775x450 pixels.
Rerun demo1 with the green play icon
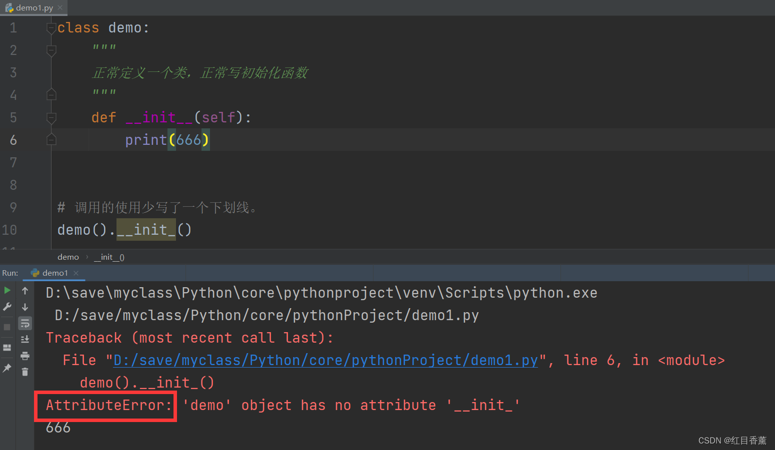pos(7,290)
